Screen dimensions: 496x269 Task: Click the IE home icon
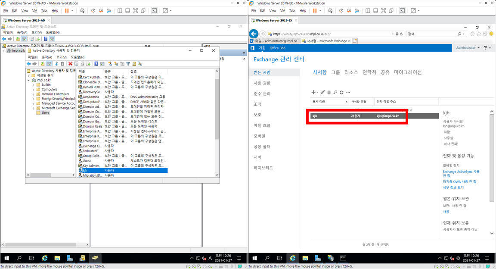[x=472, y=34]
